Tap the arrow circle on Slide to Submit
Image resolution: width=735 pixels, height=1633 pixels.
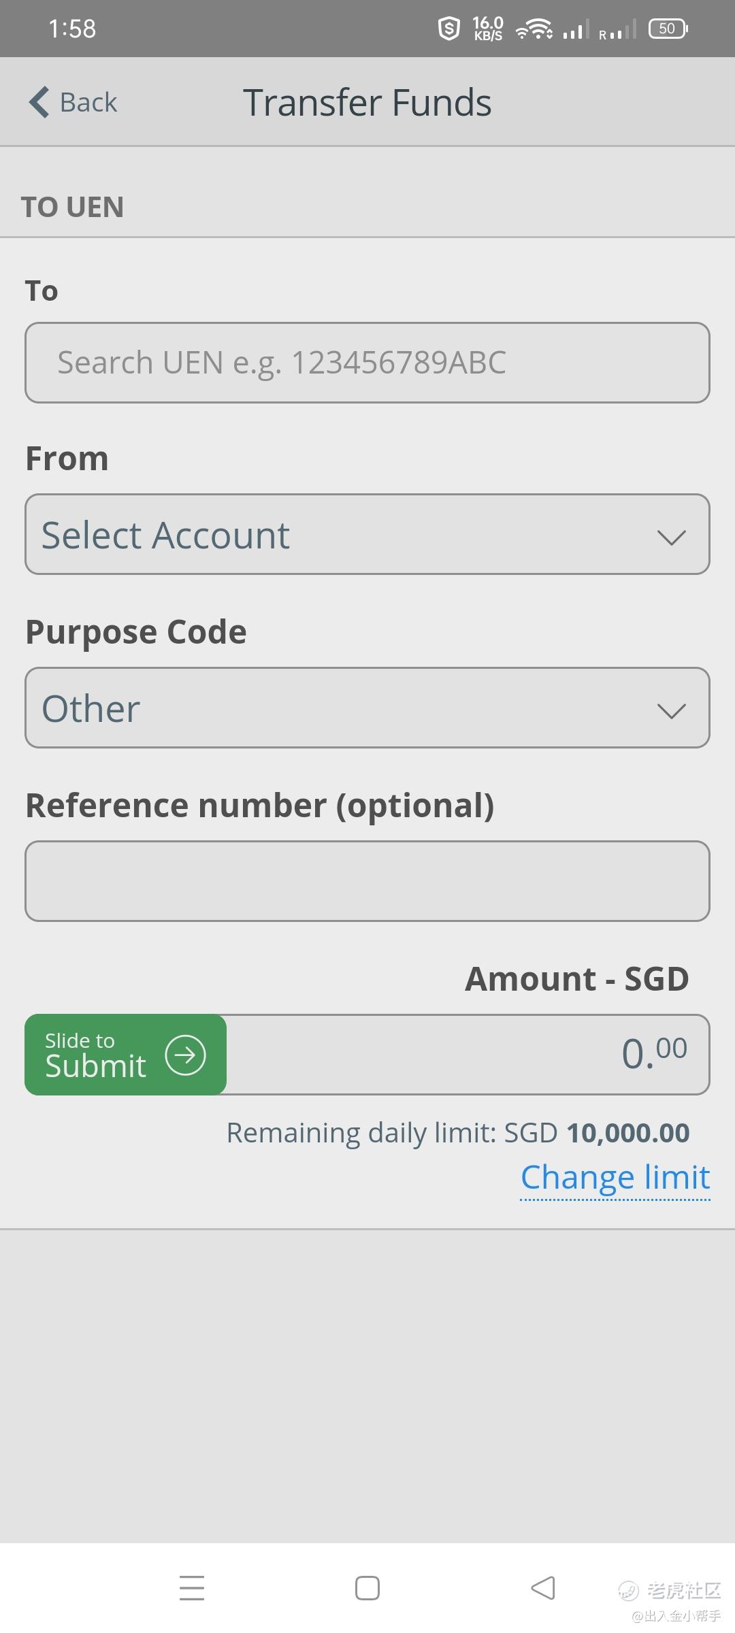point(185,1055)
